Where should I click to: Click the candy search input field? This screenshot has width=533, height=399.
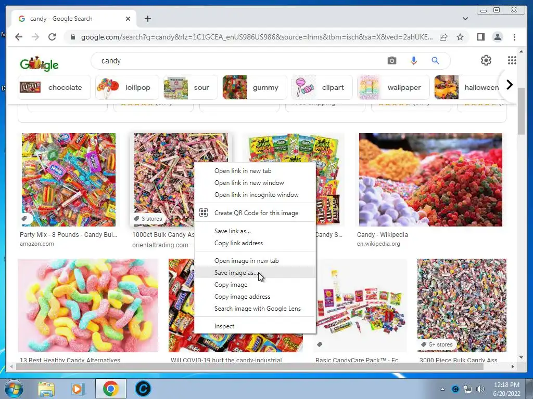click(238, 61)
